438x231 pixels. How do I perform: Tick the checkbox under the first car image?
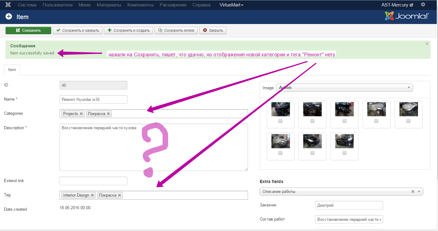pyautogui.click(x=280, y=121)
